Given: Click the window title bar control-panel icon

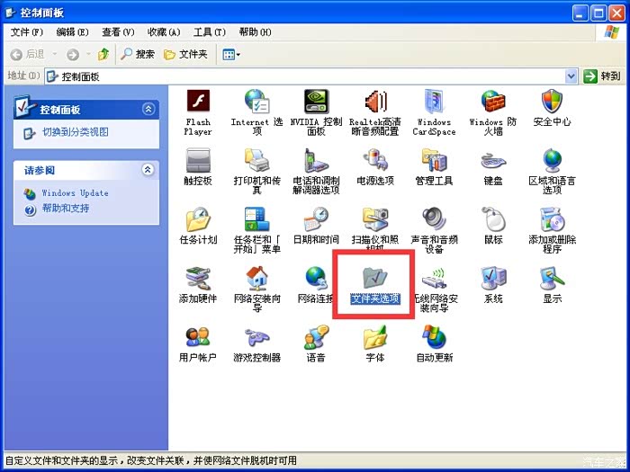Looking at the screenshot, I should [11, 13].
